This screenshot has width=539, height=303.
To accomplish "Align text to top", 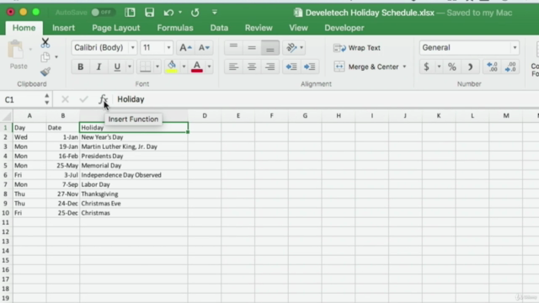I will pyautogui.click(x=233, y=48).
